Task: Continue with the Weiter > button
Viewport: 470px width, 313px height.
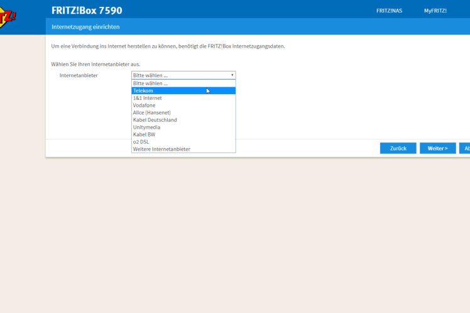Action: pos(437,148)
